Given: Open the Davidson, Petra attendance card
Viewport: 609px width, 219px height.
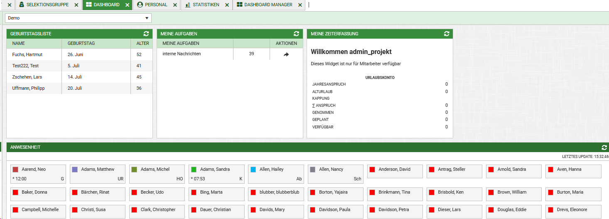Looking at the screenshot, I should 395,212.
